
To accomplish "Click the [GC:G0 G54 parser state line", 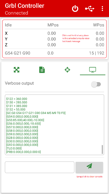I will [x=36, y=113].
